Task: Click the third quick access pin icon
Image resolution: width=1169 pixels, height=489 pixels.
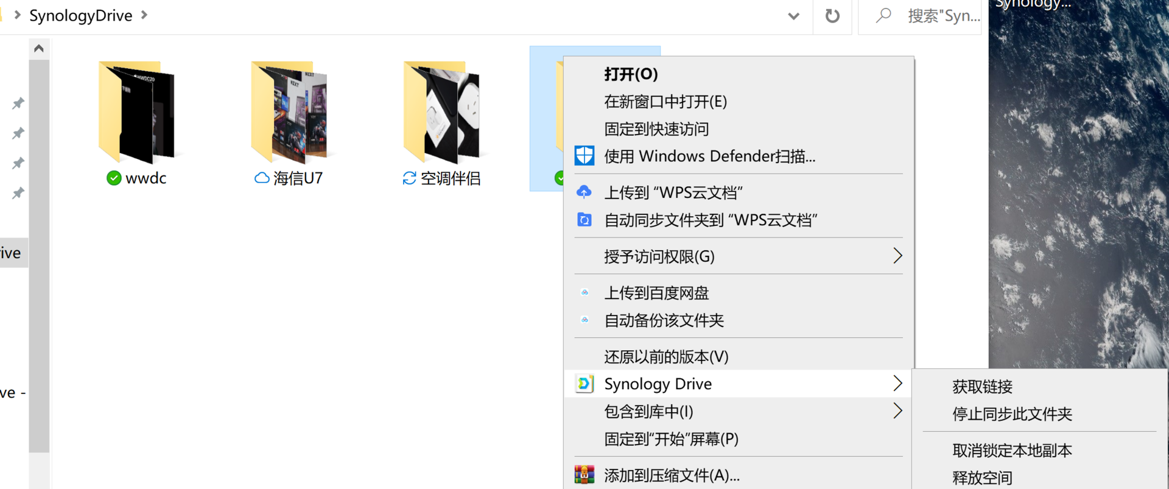Action: pyautogui.click(x=18, y=163)
